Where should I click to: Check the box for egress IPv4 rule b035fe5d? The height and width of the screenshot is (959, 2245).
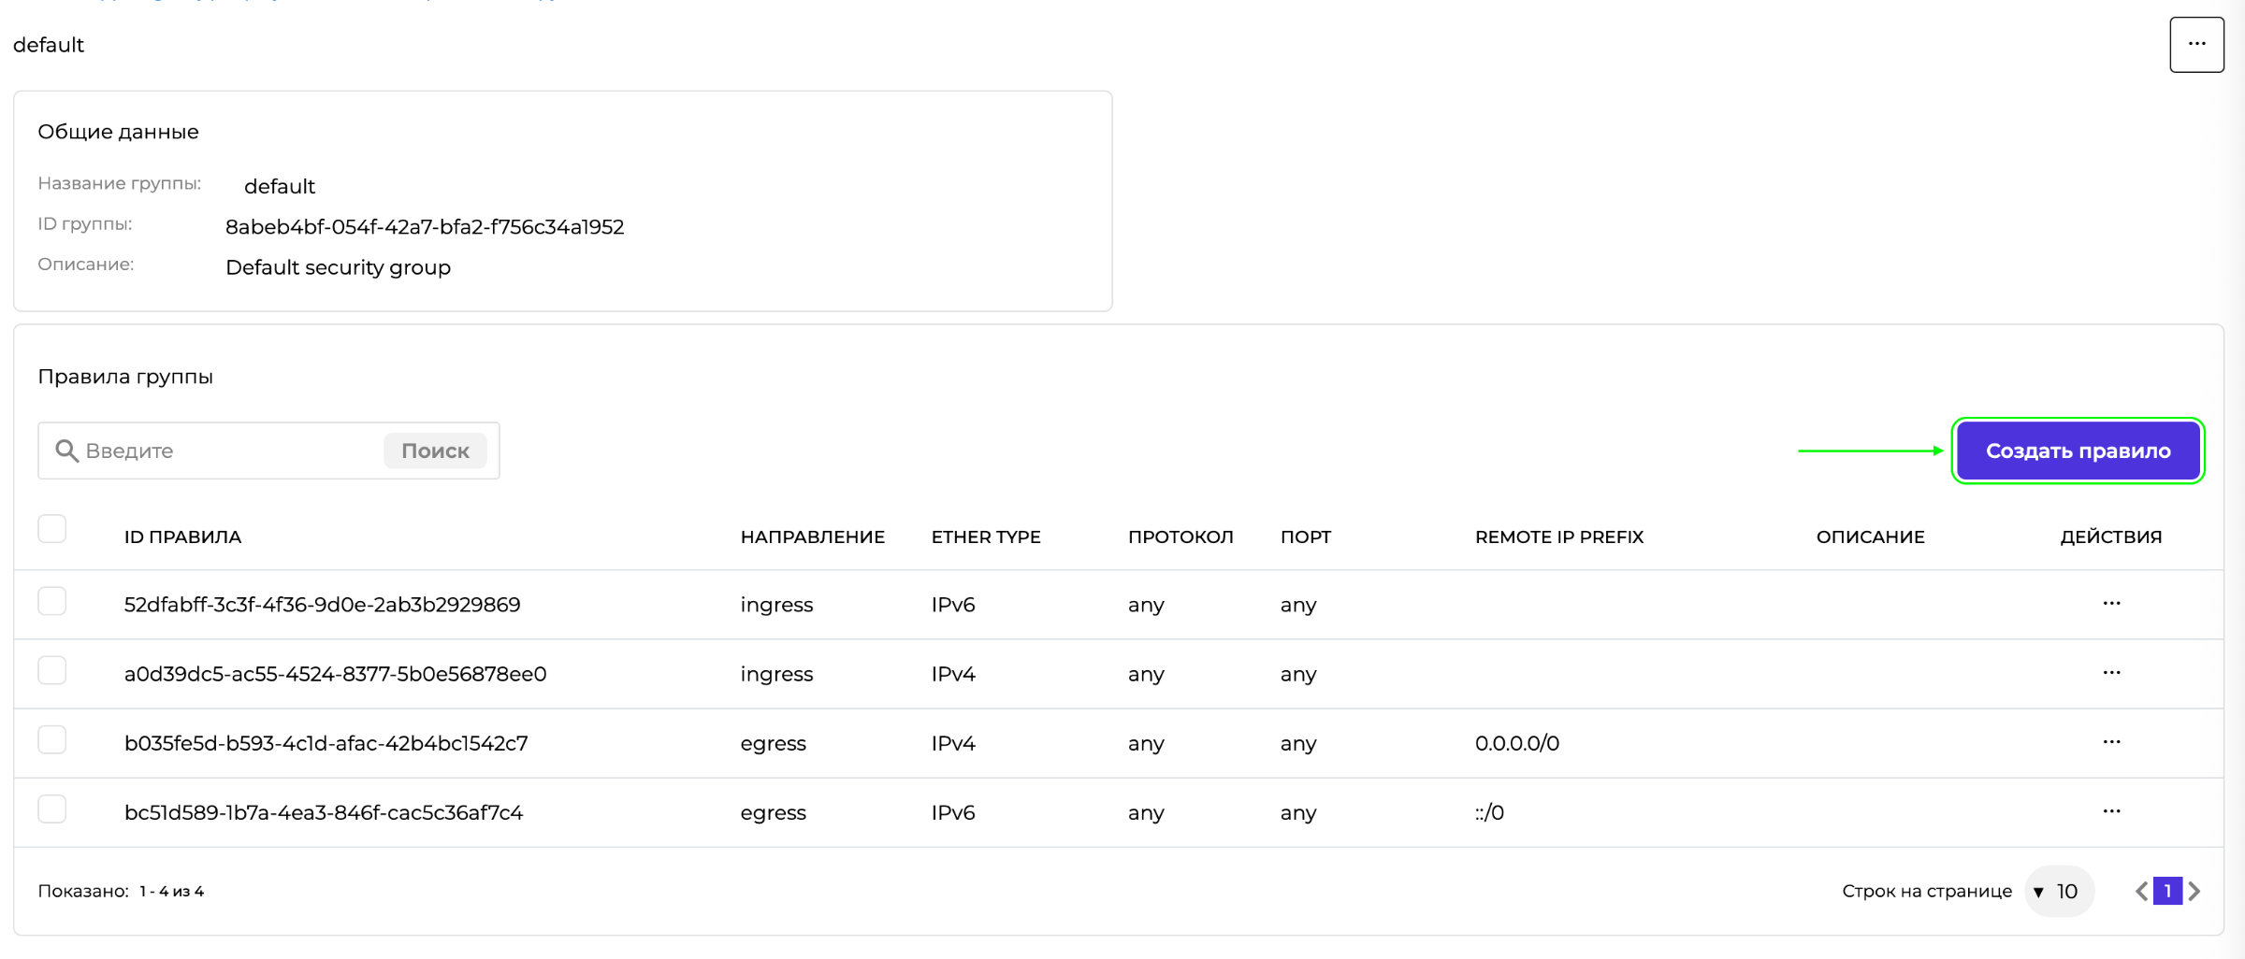(x=52, y=739)
